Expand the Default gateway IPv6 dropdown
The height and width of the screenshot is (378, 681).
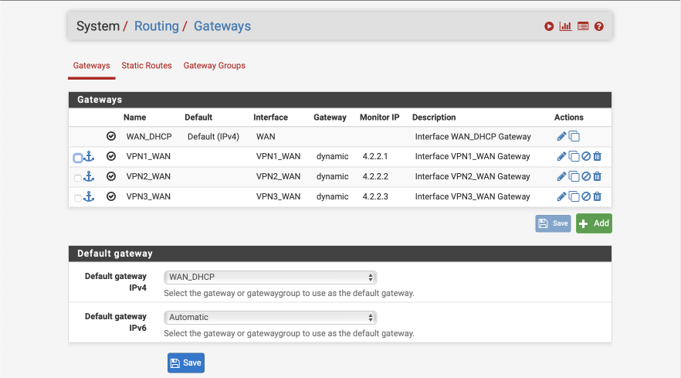(270, 318)
